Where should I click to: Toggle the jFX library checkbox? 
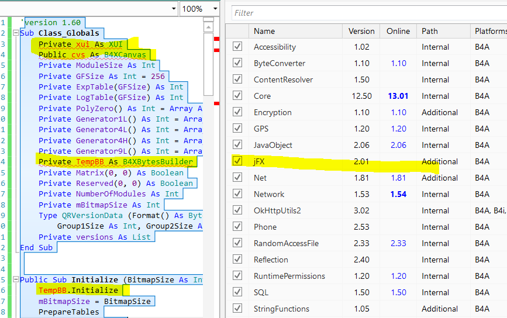click(237, 161)
